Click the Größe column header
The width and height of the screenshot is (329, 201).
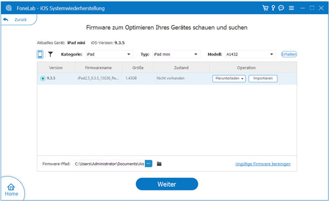click(138, 68)
